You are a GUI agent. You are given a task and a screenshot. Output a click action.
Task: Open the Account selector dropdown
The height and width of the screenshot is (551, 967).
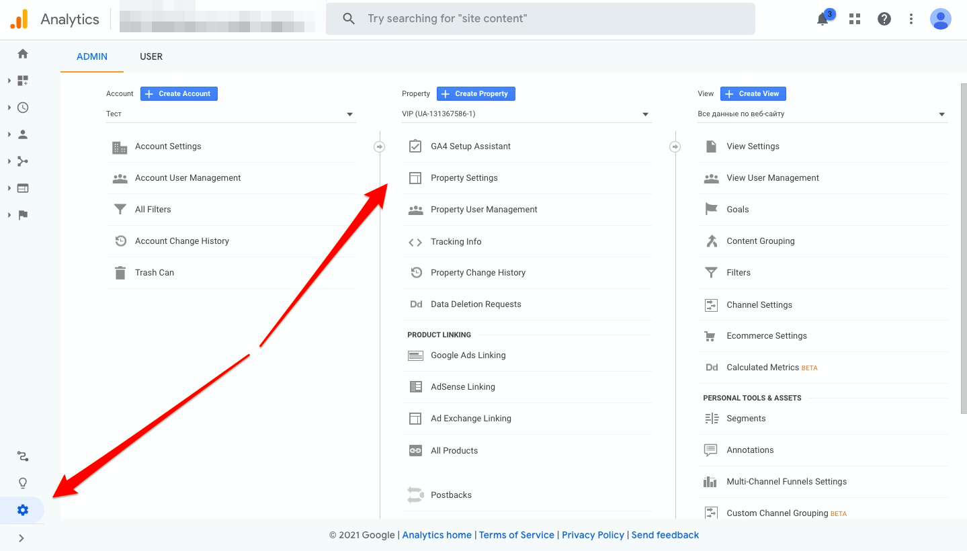(230, 114)
